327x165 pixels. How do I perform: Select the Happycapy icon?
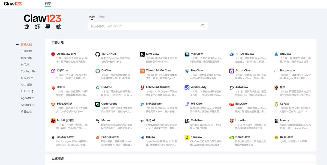(x=276, y=71)
